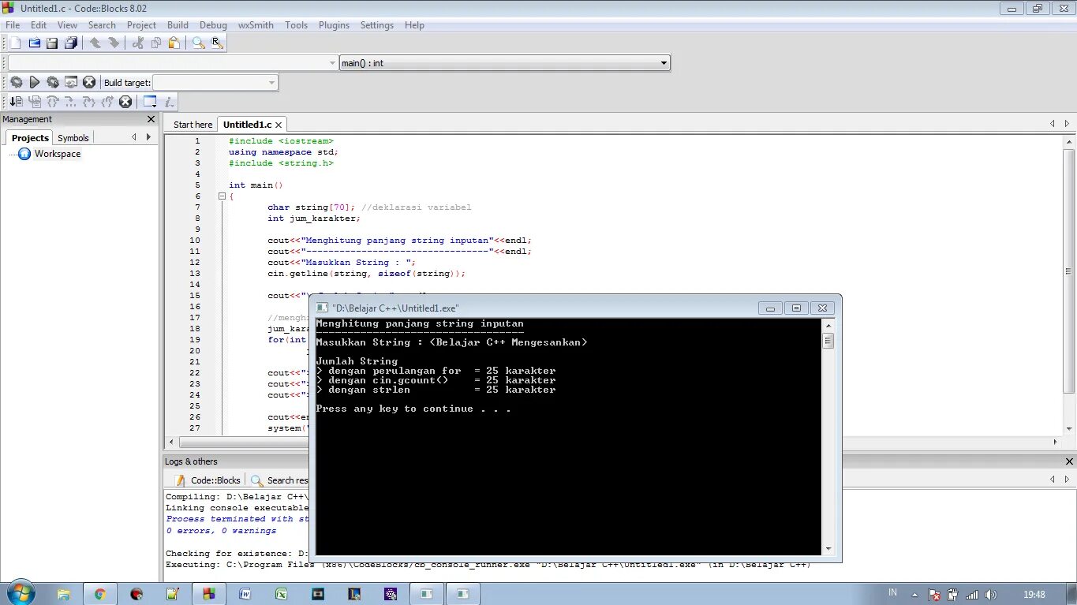Click the Debug / Continue icon
This screenshot has width=1077, height=605.
coord(16,102)
